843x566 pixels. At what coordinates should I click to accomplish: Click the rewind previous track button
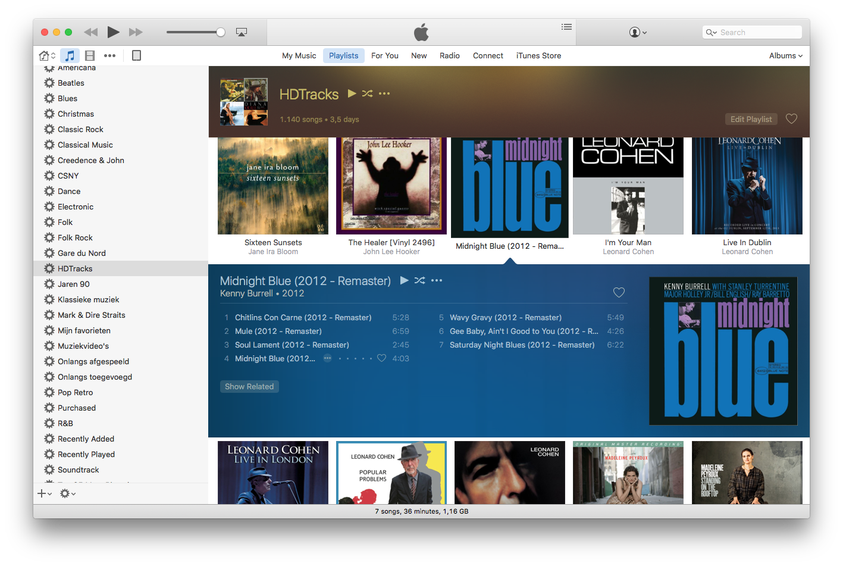90,32
